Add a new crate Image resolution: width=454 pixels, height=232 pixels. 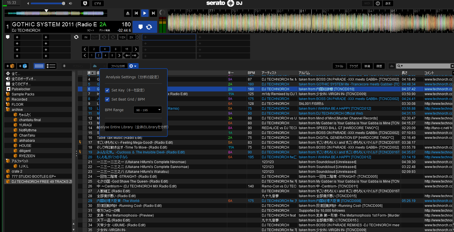[x=11, y=66]
